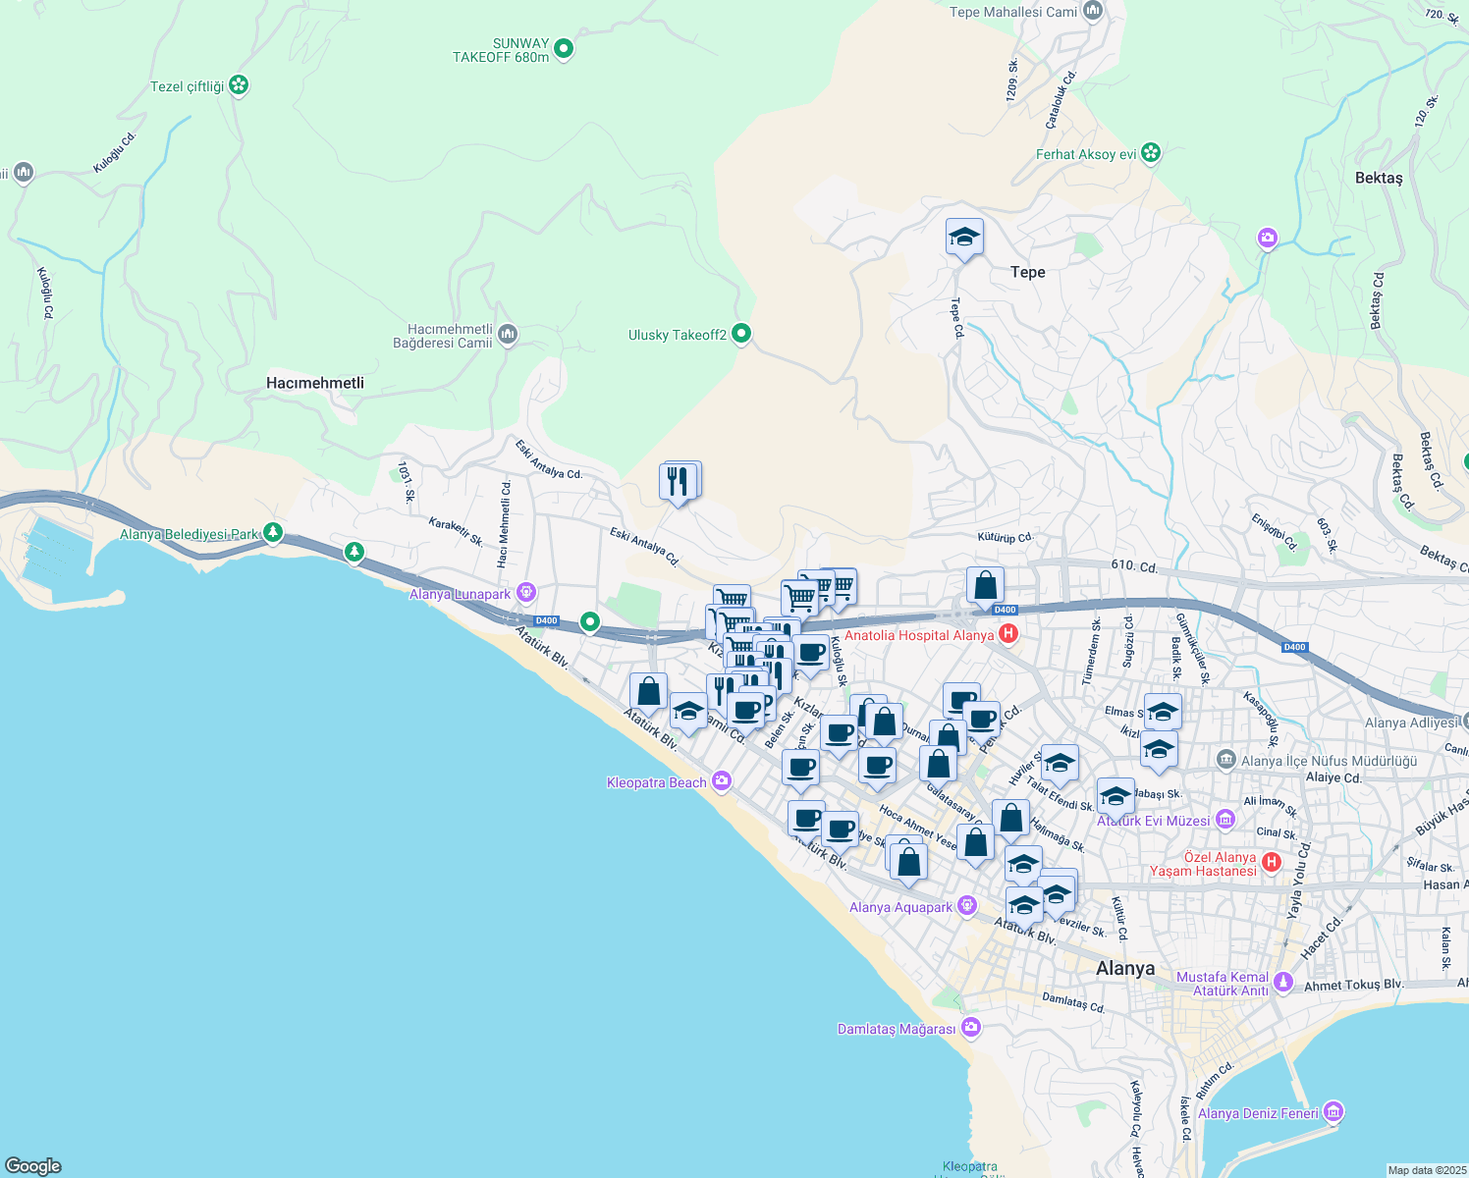This screenshot has height=1178, width=1469.
Task: Select Mustafa Kemal Atatürk Anıtı museum marker
Action: tap(1284, 983)
